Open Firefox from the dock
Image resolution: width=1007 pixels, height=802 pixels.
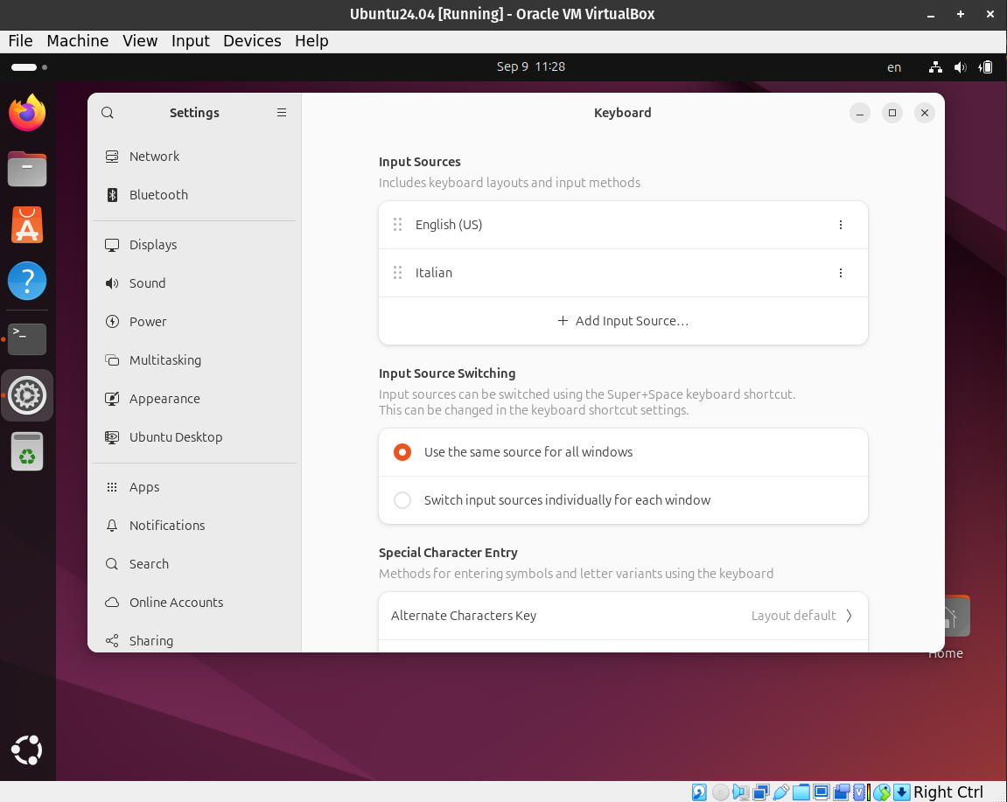tap(27, 113)
